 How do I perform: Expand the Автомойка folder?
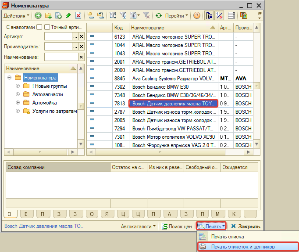pos(18,103)
